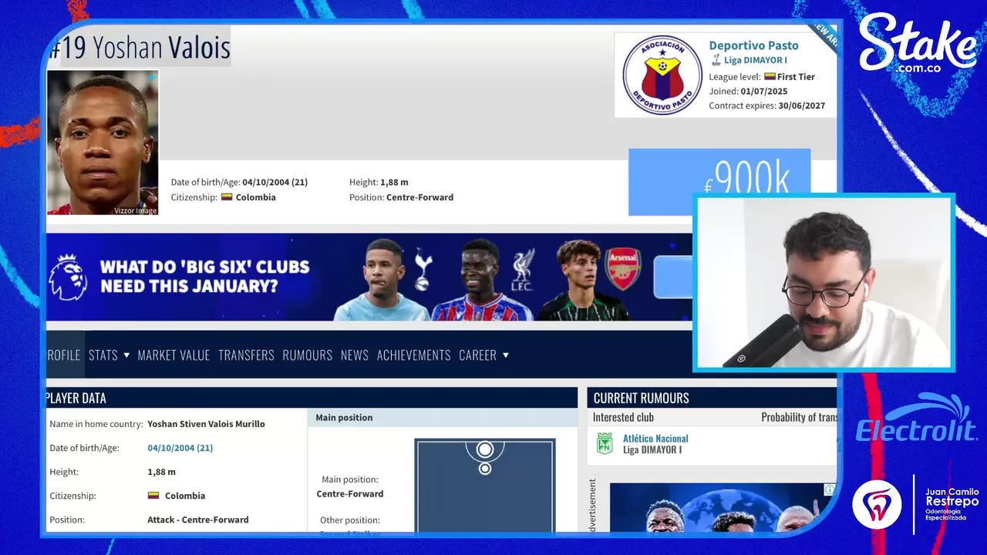Image resolution: width=987 pixels, height=555 pixels.
Task: Click the Liverpool crest in the banner
Action: point(524,270)
